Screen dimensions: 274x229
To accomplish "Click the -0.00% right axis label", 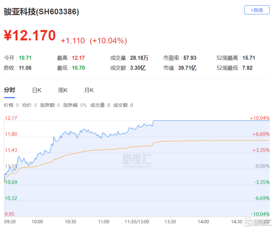I will [262, 166].
